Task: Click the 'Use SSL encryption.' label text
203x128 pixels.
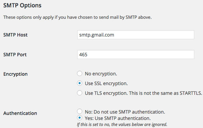Action: 106,83
